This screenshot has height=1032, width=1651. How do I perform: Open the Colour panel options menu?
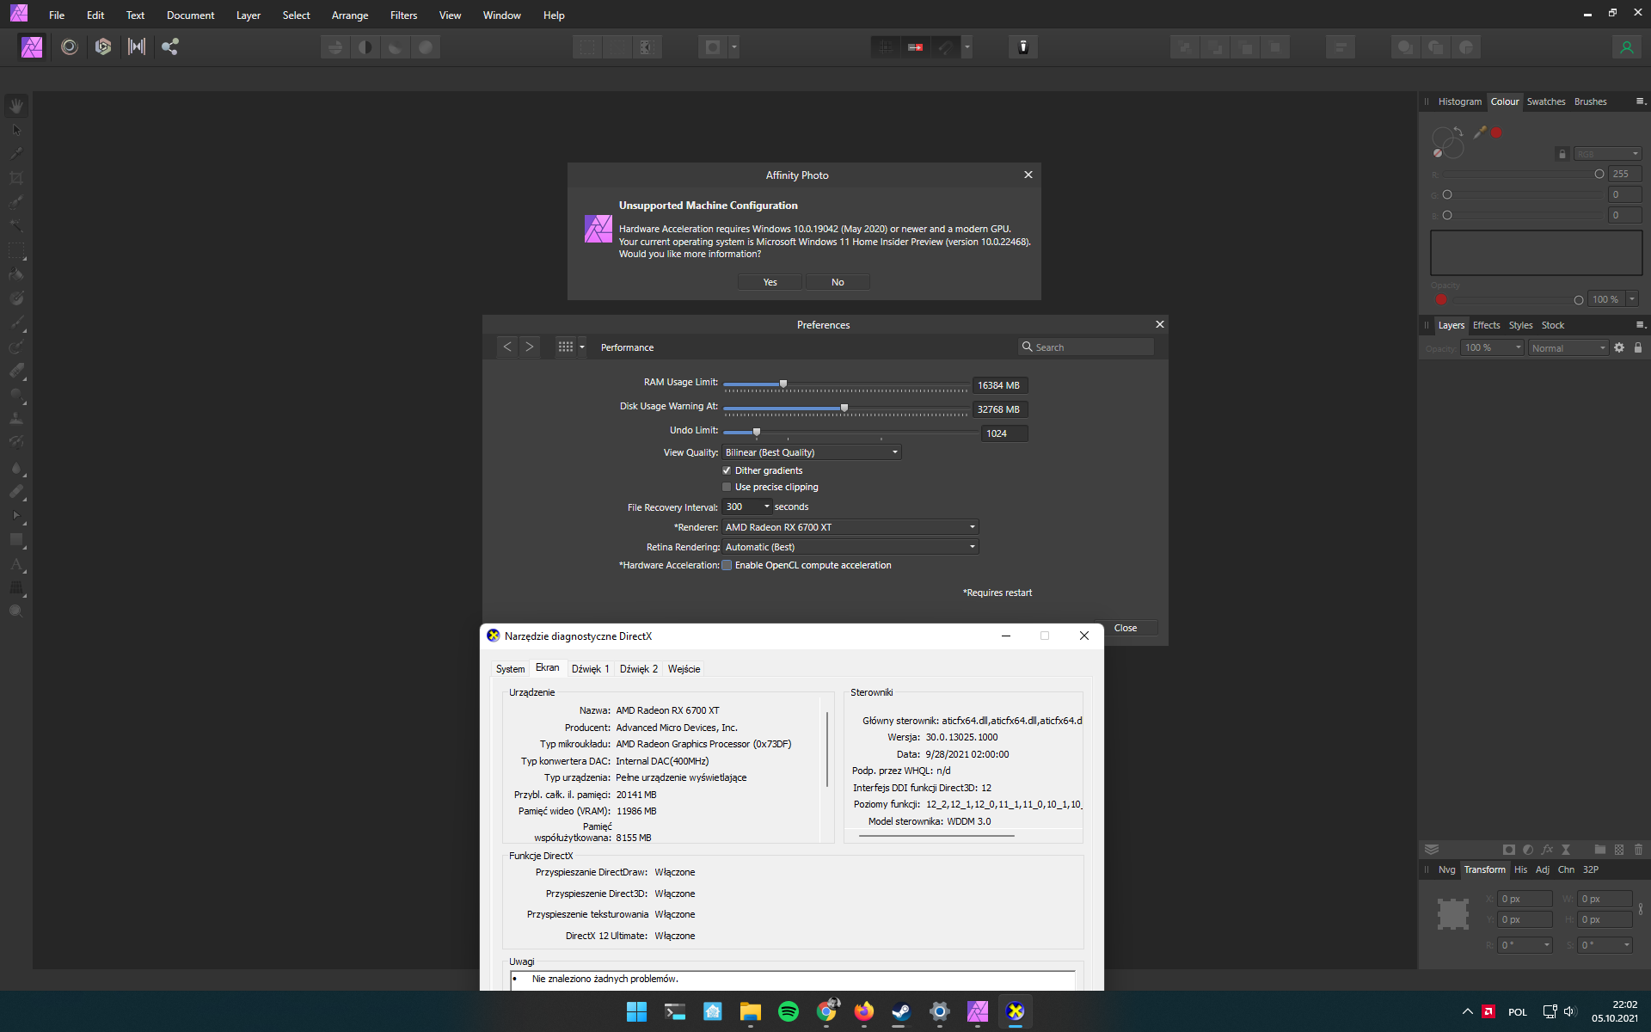1639,101
